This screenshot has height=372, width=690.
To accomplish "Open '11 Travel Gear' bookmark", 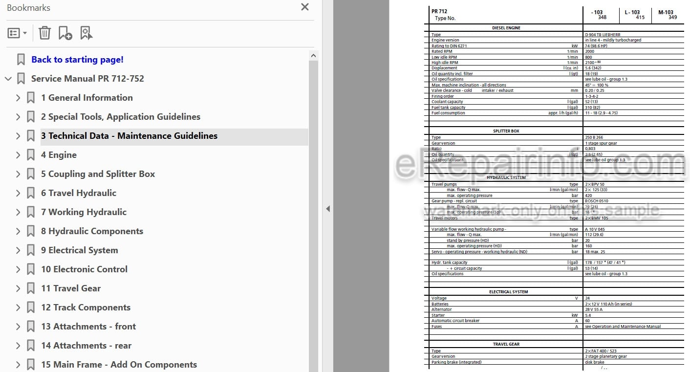I will pos(71,288).
